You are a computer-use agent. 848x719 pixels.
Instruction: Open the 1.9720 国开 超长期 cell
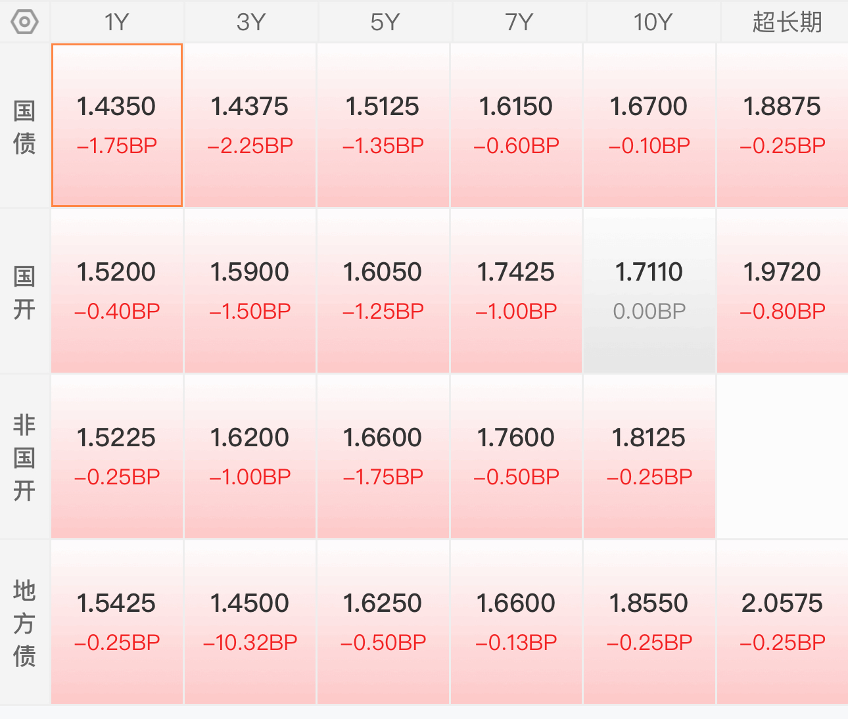(x=782, y=290)
